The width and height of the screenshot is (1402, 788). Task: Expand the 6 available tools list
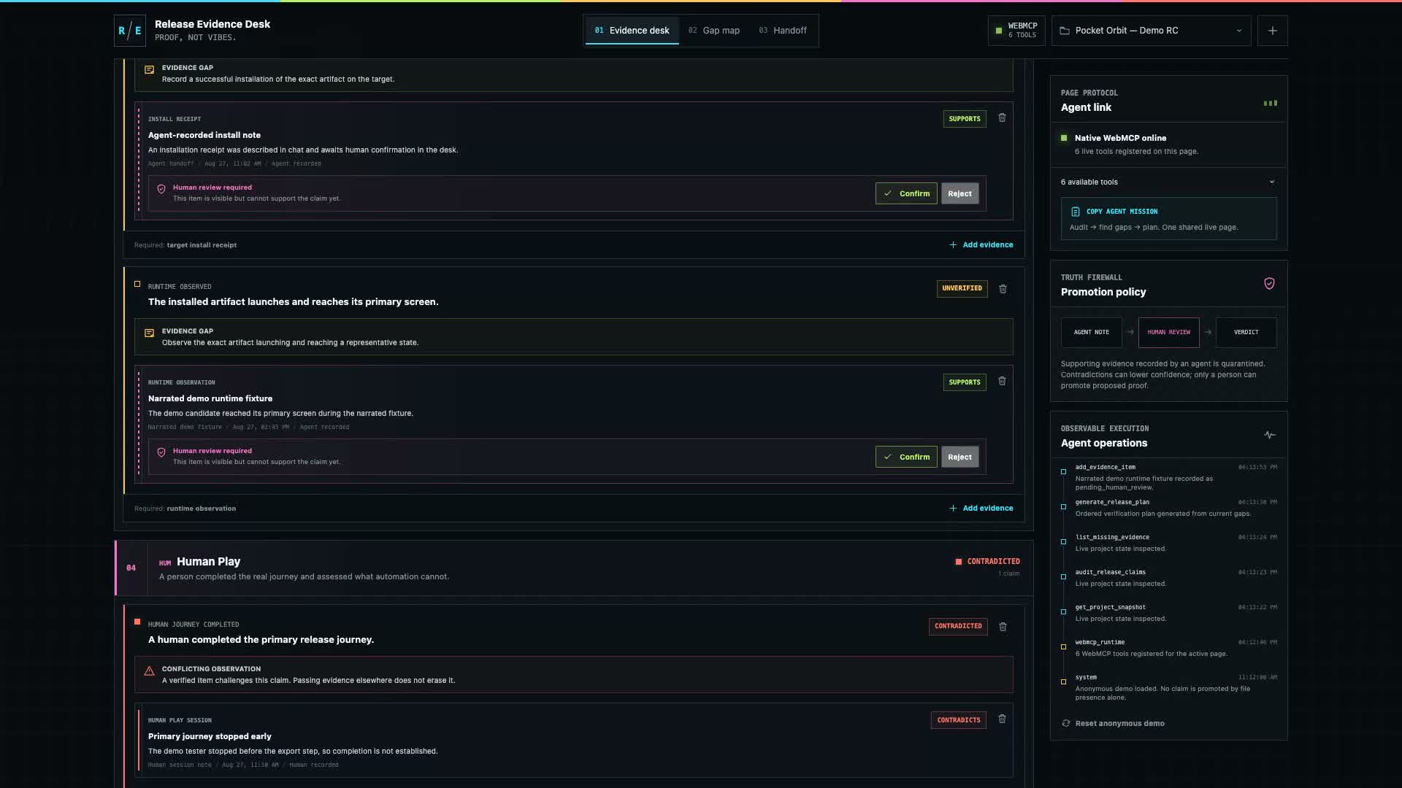click(x=1168, y=182)
